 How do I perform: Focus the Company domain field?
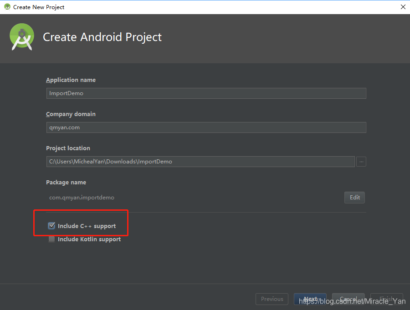[206, 127]
